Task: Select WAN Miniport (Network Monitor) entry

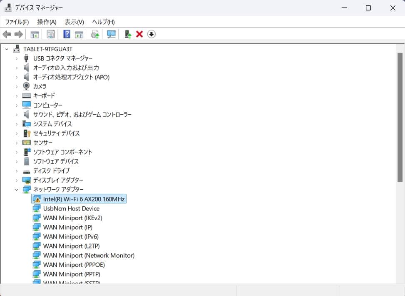Action: click(89, 256)
